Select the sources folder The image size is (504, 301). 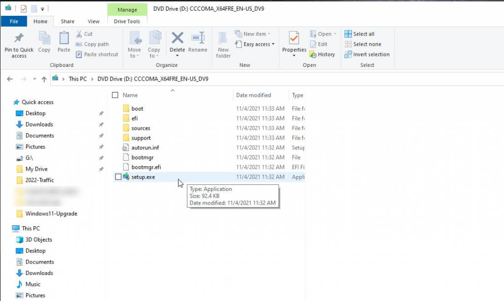pos(141,128)
